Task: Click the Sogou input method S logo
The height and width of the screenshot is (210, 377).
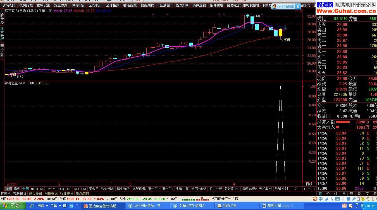Action: click(315, 199)
